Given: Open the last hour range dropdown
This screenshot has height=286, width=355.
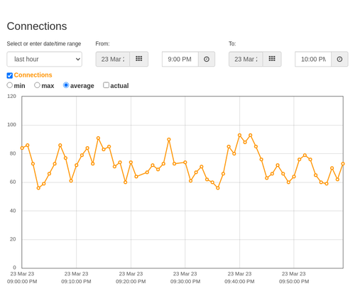Looking at the screenshot, I should click(45, 59).
